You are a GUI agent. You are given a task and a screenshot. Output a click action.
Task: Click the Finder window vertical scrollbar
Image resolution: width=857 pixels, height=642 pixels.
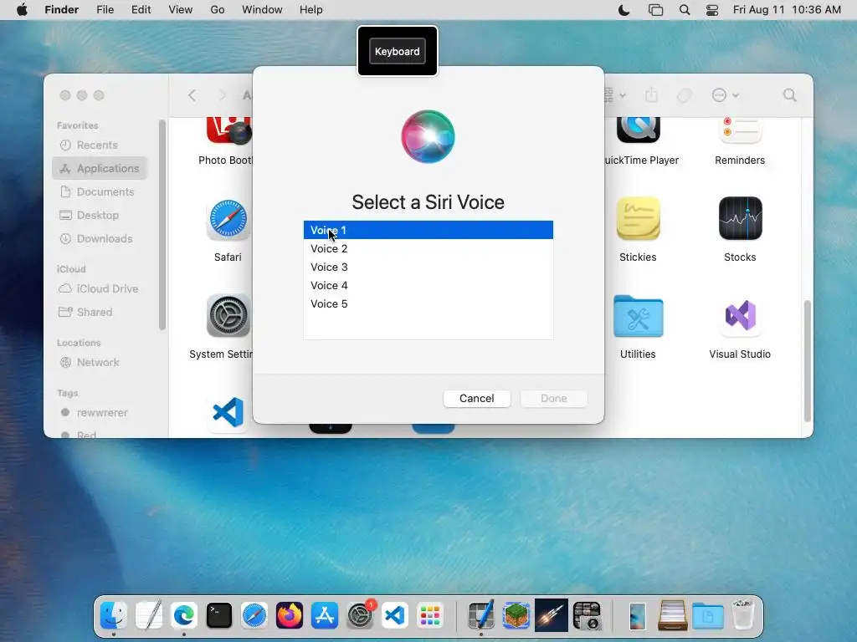808,361
